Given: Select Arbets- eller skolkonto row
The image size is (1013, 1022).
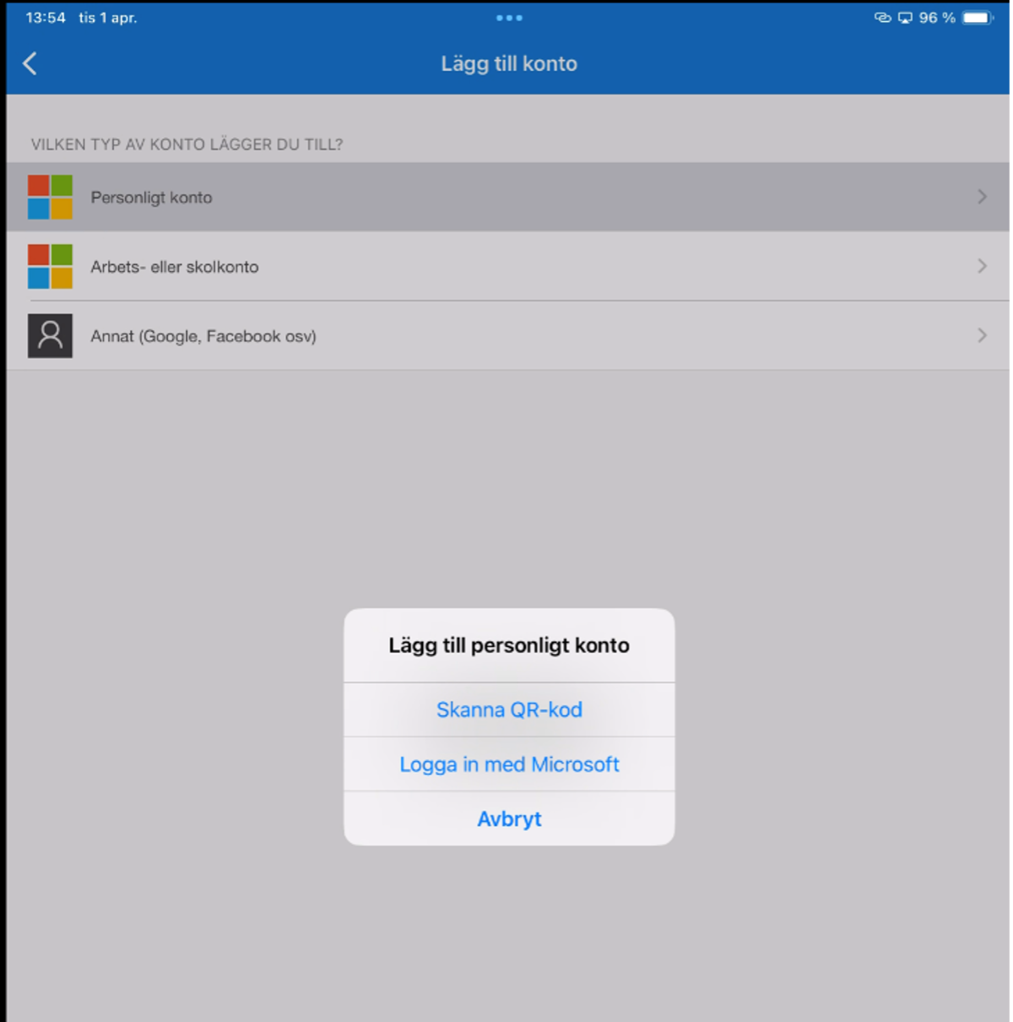Looking at the screenshot, I should 507,266.
